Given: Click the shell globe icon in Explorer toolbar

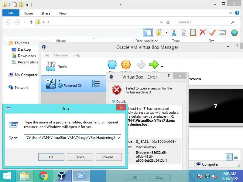Looking at the screenshot, I should click(234, 32).
